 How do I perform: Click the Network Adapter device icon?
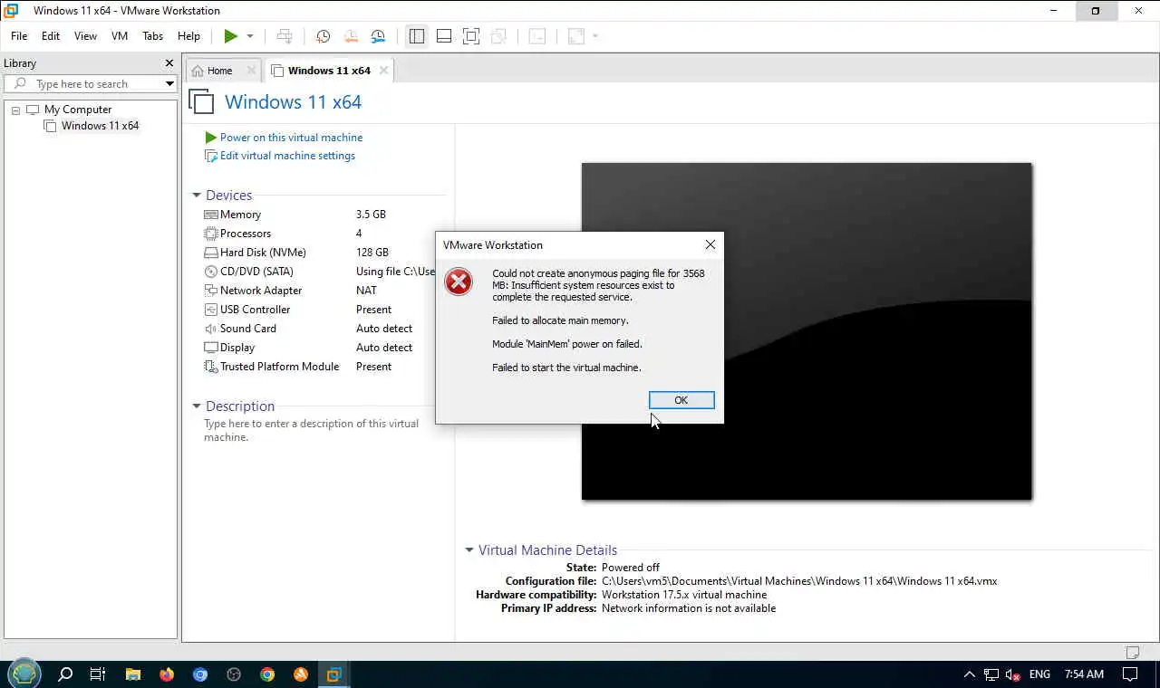tap(211, 291)
